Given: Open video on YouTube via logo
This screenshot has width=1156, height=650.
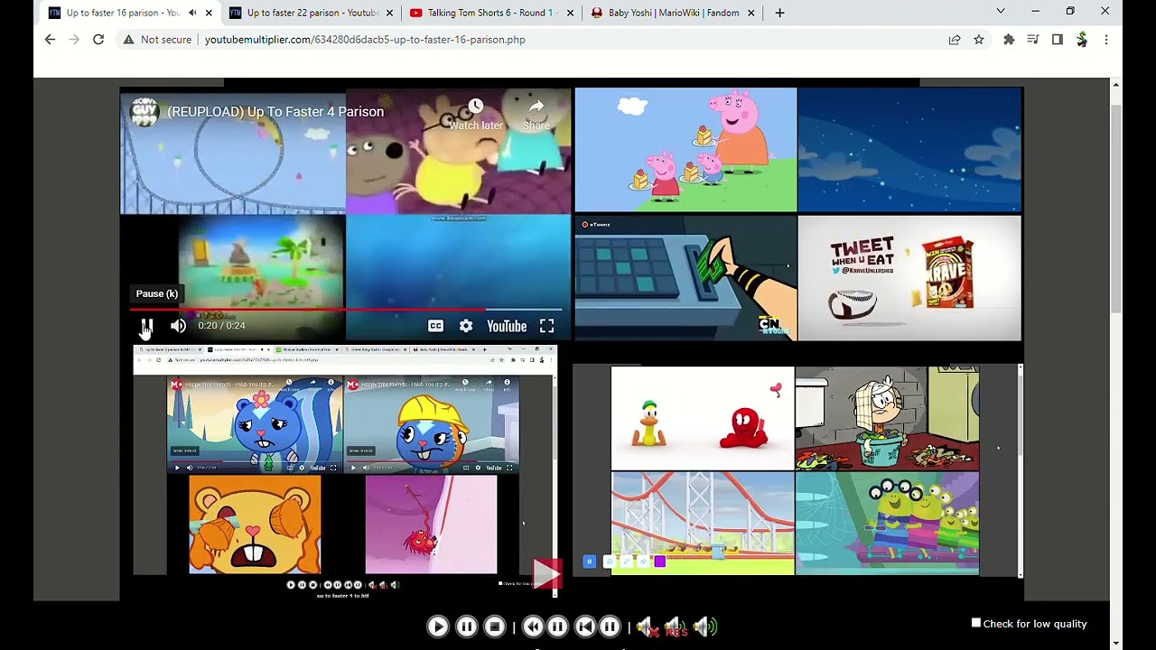Looking at the screenshot, I should point(507,326).
